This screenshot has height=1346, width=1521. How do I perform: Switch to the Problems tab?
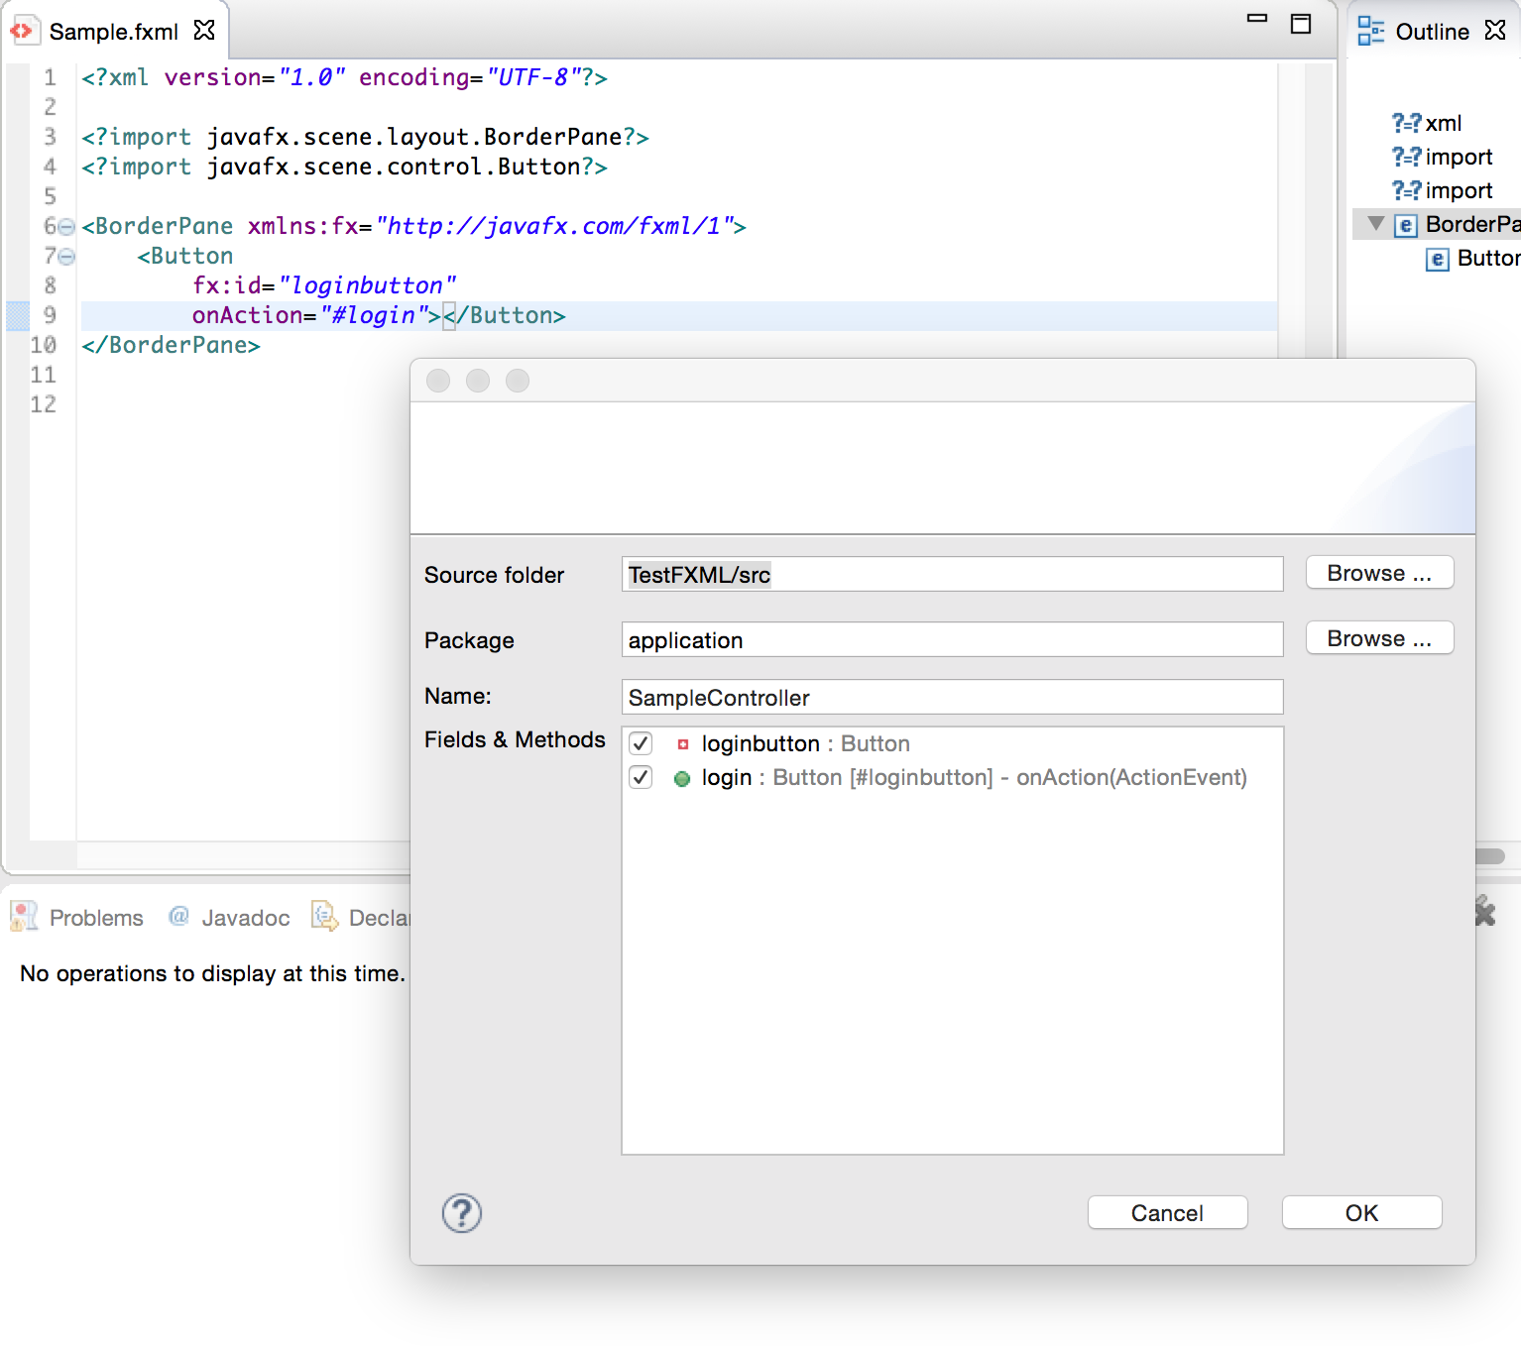[x=95, y=918]
